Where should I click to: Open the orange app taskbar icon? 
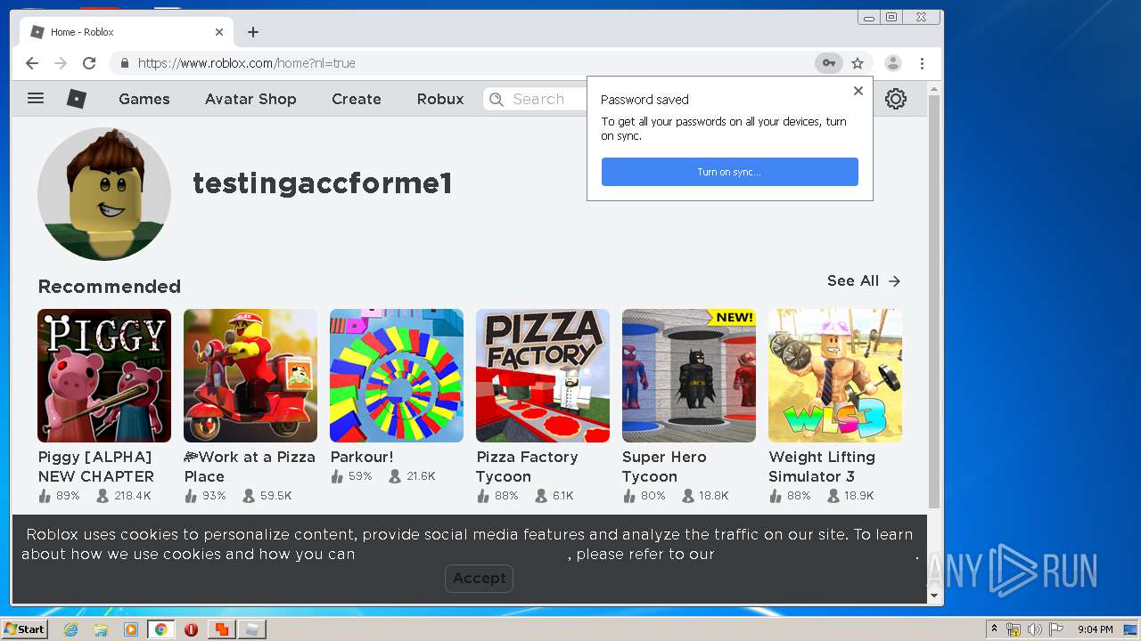pyautogui.click(x=221, y=629)
